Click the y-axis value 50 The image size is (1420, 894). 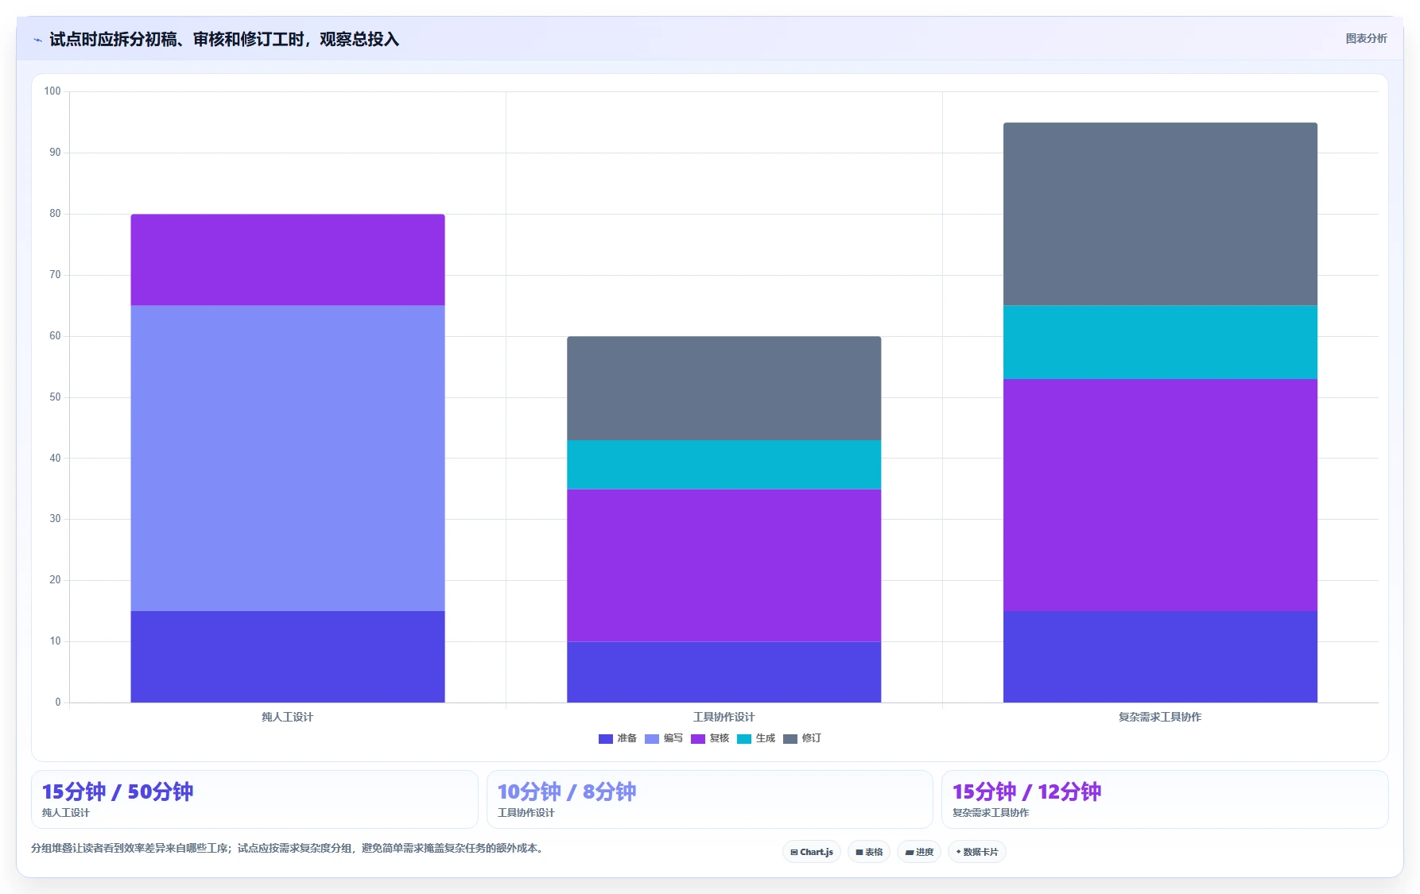point(55,397)
